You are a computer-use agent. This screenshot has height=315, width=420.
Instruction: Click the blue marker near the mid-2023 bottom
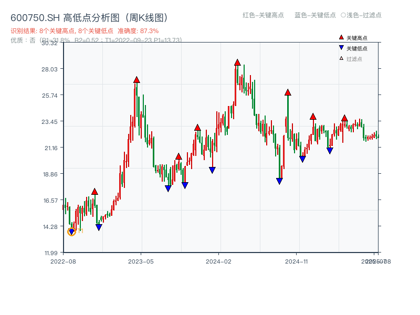(168, 187)
